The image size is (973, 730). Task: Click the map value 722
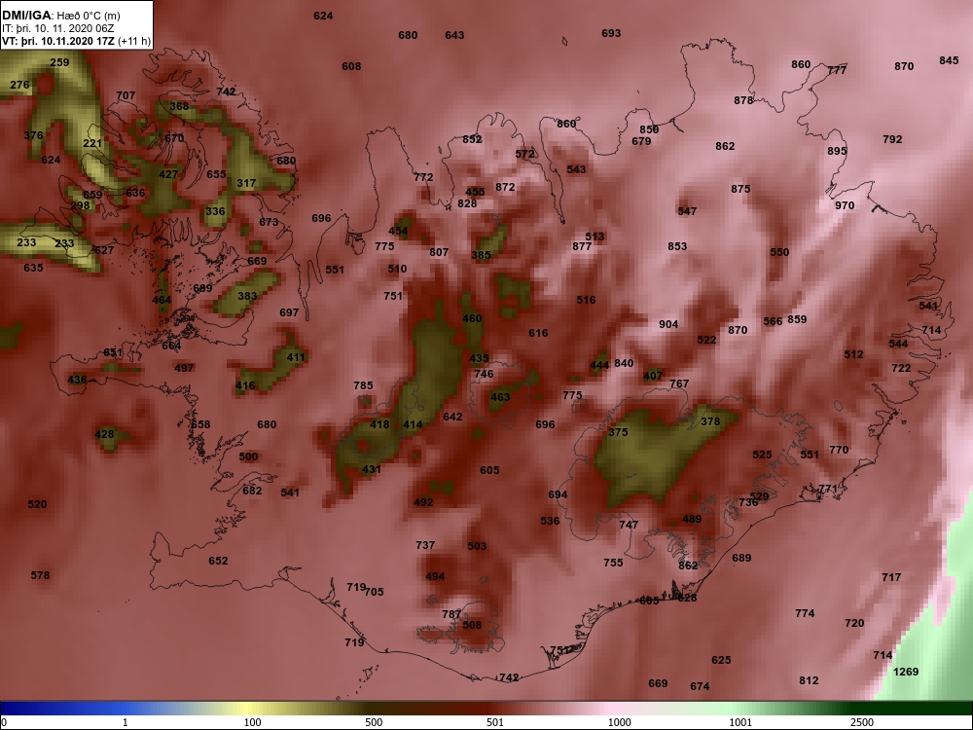tap(901, 368)
